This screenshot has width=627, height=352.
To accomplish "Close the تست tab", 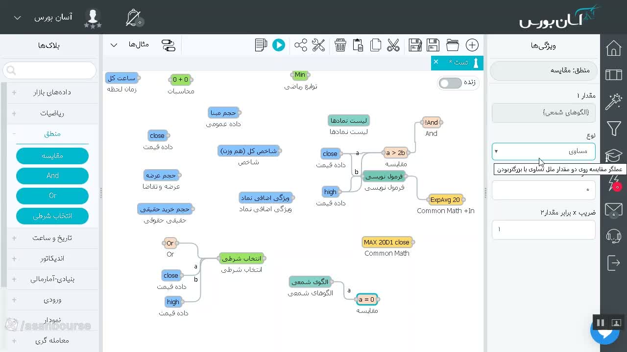I will (x=436, y=62).
